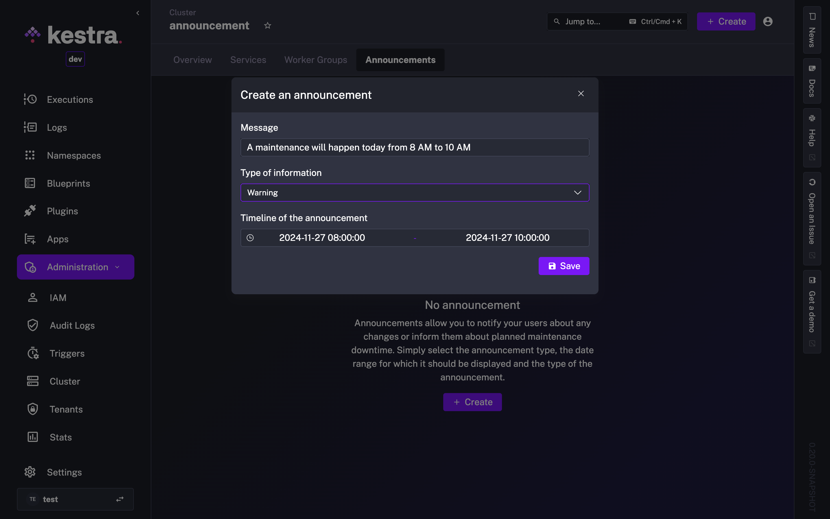Open Settings gear icon

[30, 472]
